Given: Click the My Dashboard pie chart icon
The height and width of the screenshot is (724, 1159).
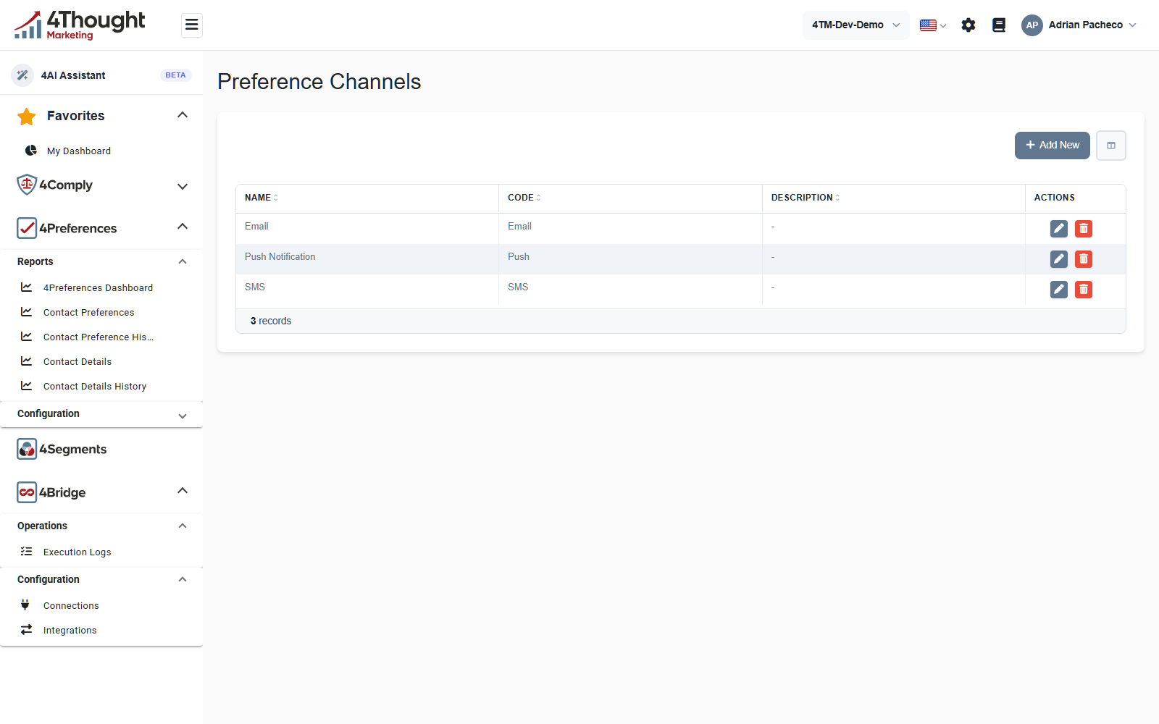Looking at the screenshot, I should pos(31,151).
